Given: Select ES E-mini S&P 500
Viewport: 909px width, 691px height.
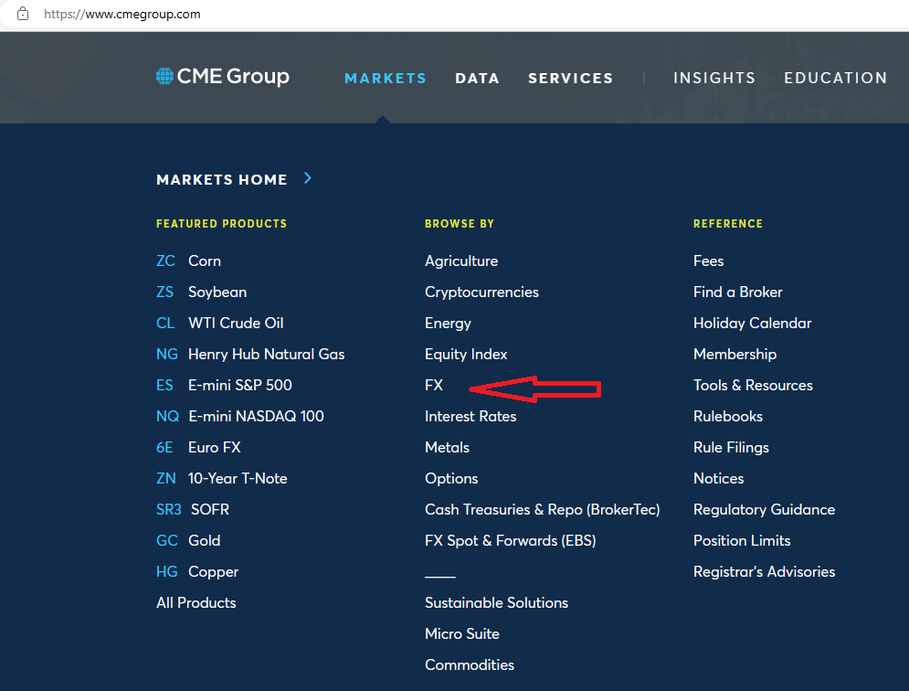Looking at the screenshot, I should click(x=224, y=385).
